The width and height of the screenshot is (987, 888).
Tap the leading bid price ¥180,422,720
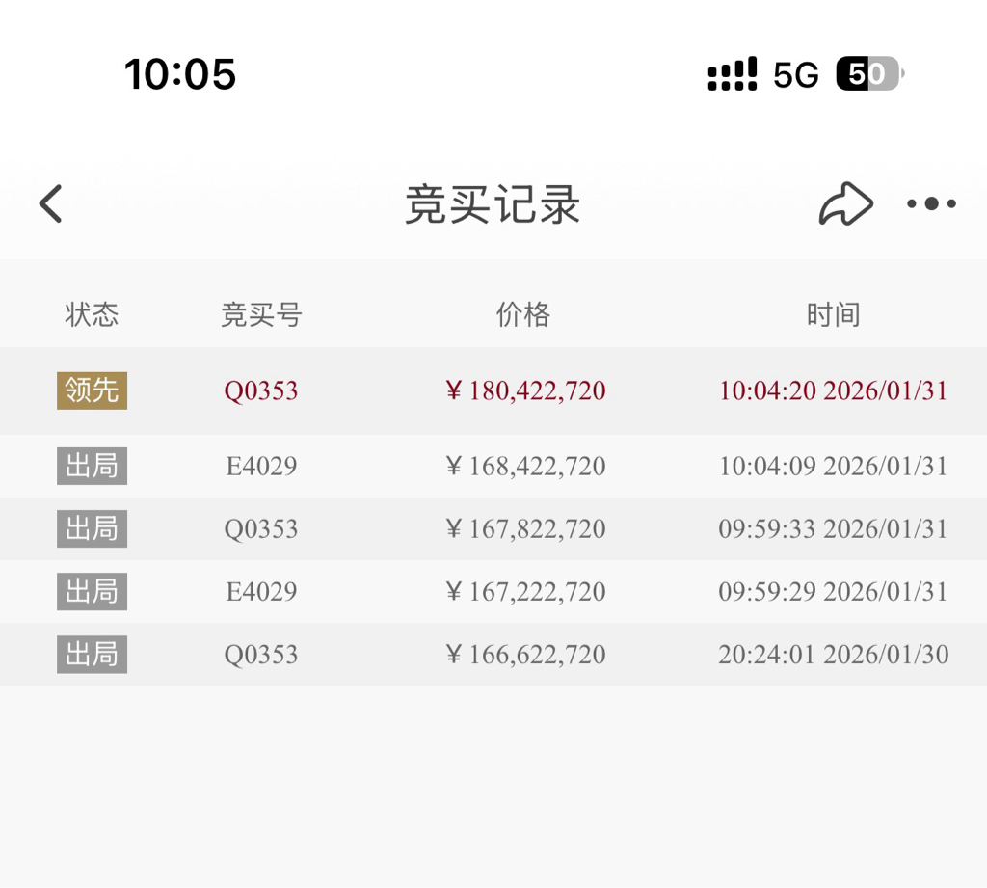click(x=525, y=391)
